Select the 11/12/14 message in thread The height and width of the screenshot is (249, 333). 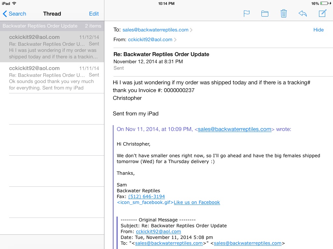coord(52,47)
